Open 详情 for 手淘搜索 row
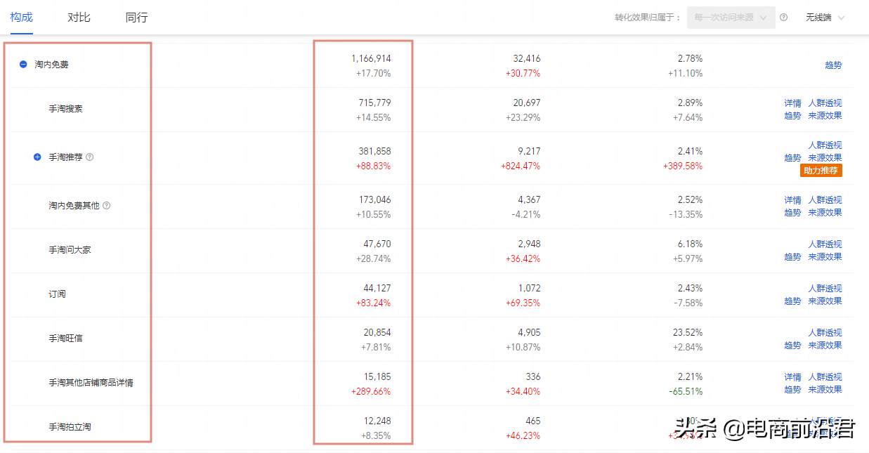The height and width of the screenshot is (453, 869). point(792,103)
